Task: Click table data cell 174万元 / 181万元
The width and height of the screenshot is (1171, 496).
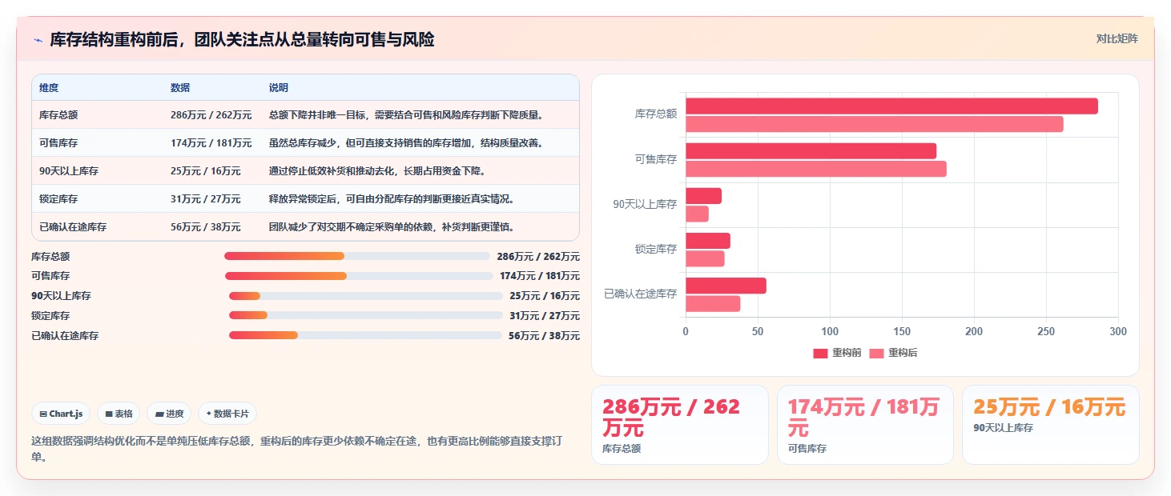Action: pos(211,143)
